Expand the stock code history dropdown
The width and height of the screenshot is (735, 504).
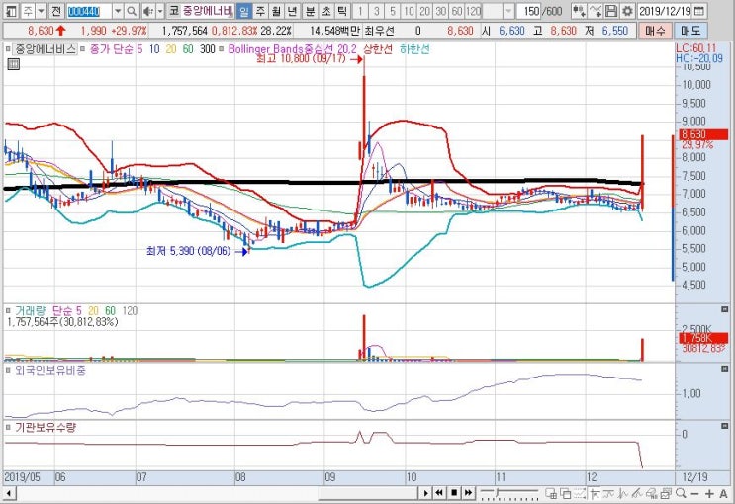(118, 10)
